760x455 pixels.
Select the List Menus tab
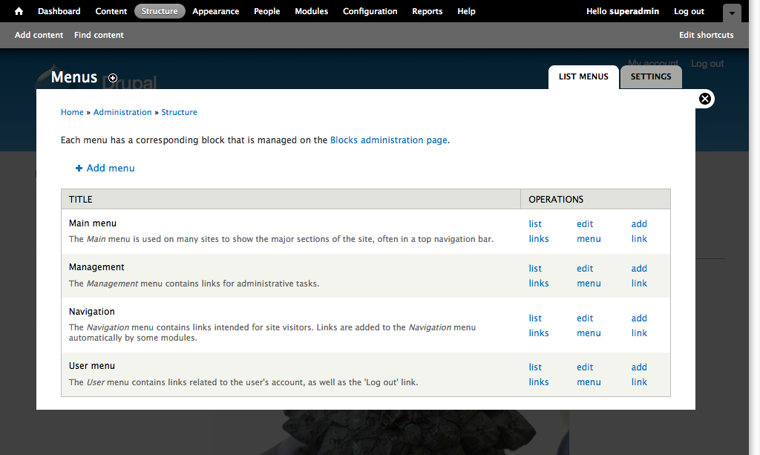[583, 76]
